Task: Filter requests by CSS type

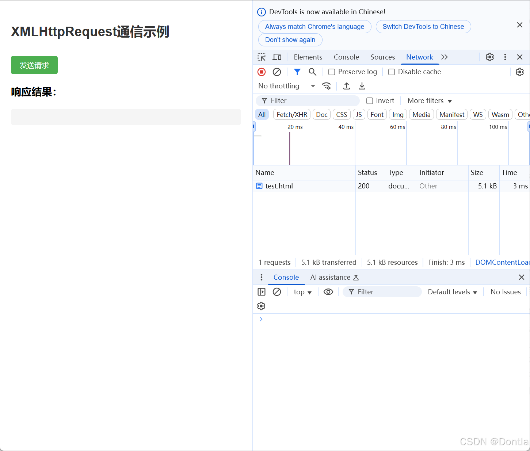Action: (x=342, y=114)
